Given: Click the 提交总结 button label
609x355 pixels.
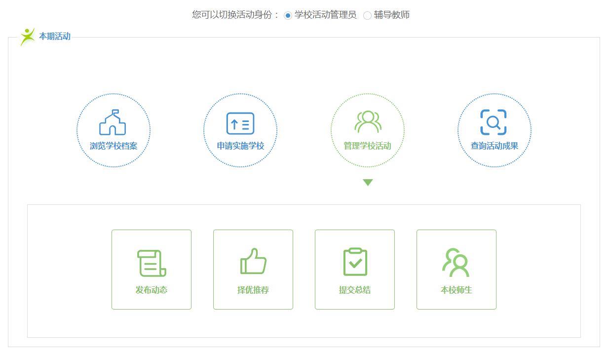Looking at the screenshot, I should coord(355,290).
